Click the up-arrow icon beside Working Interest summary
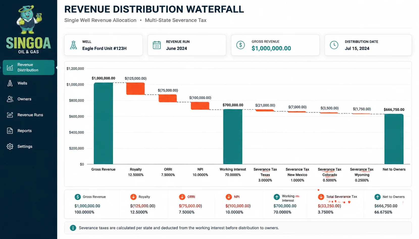The width and height of the screenshot is (419, 239). click(x=277, y=197)
